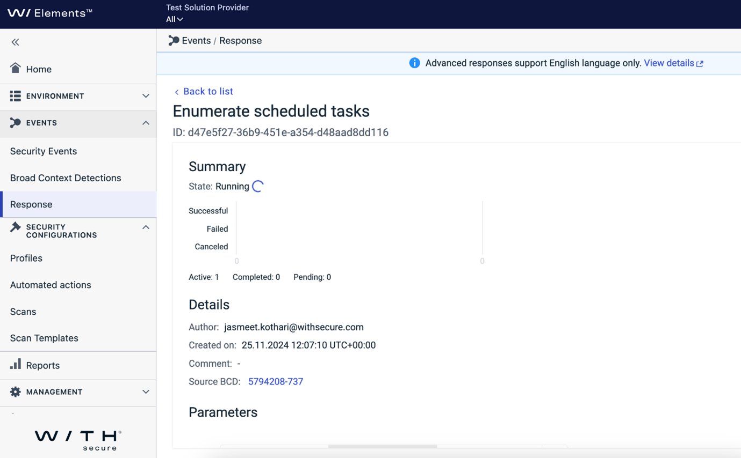Click the external link icon after View details
The height and width of the screenshot is (458, 741).
pos(700,64)
